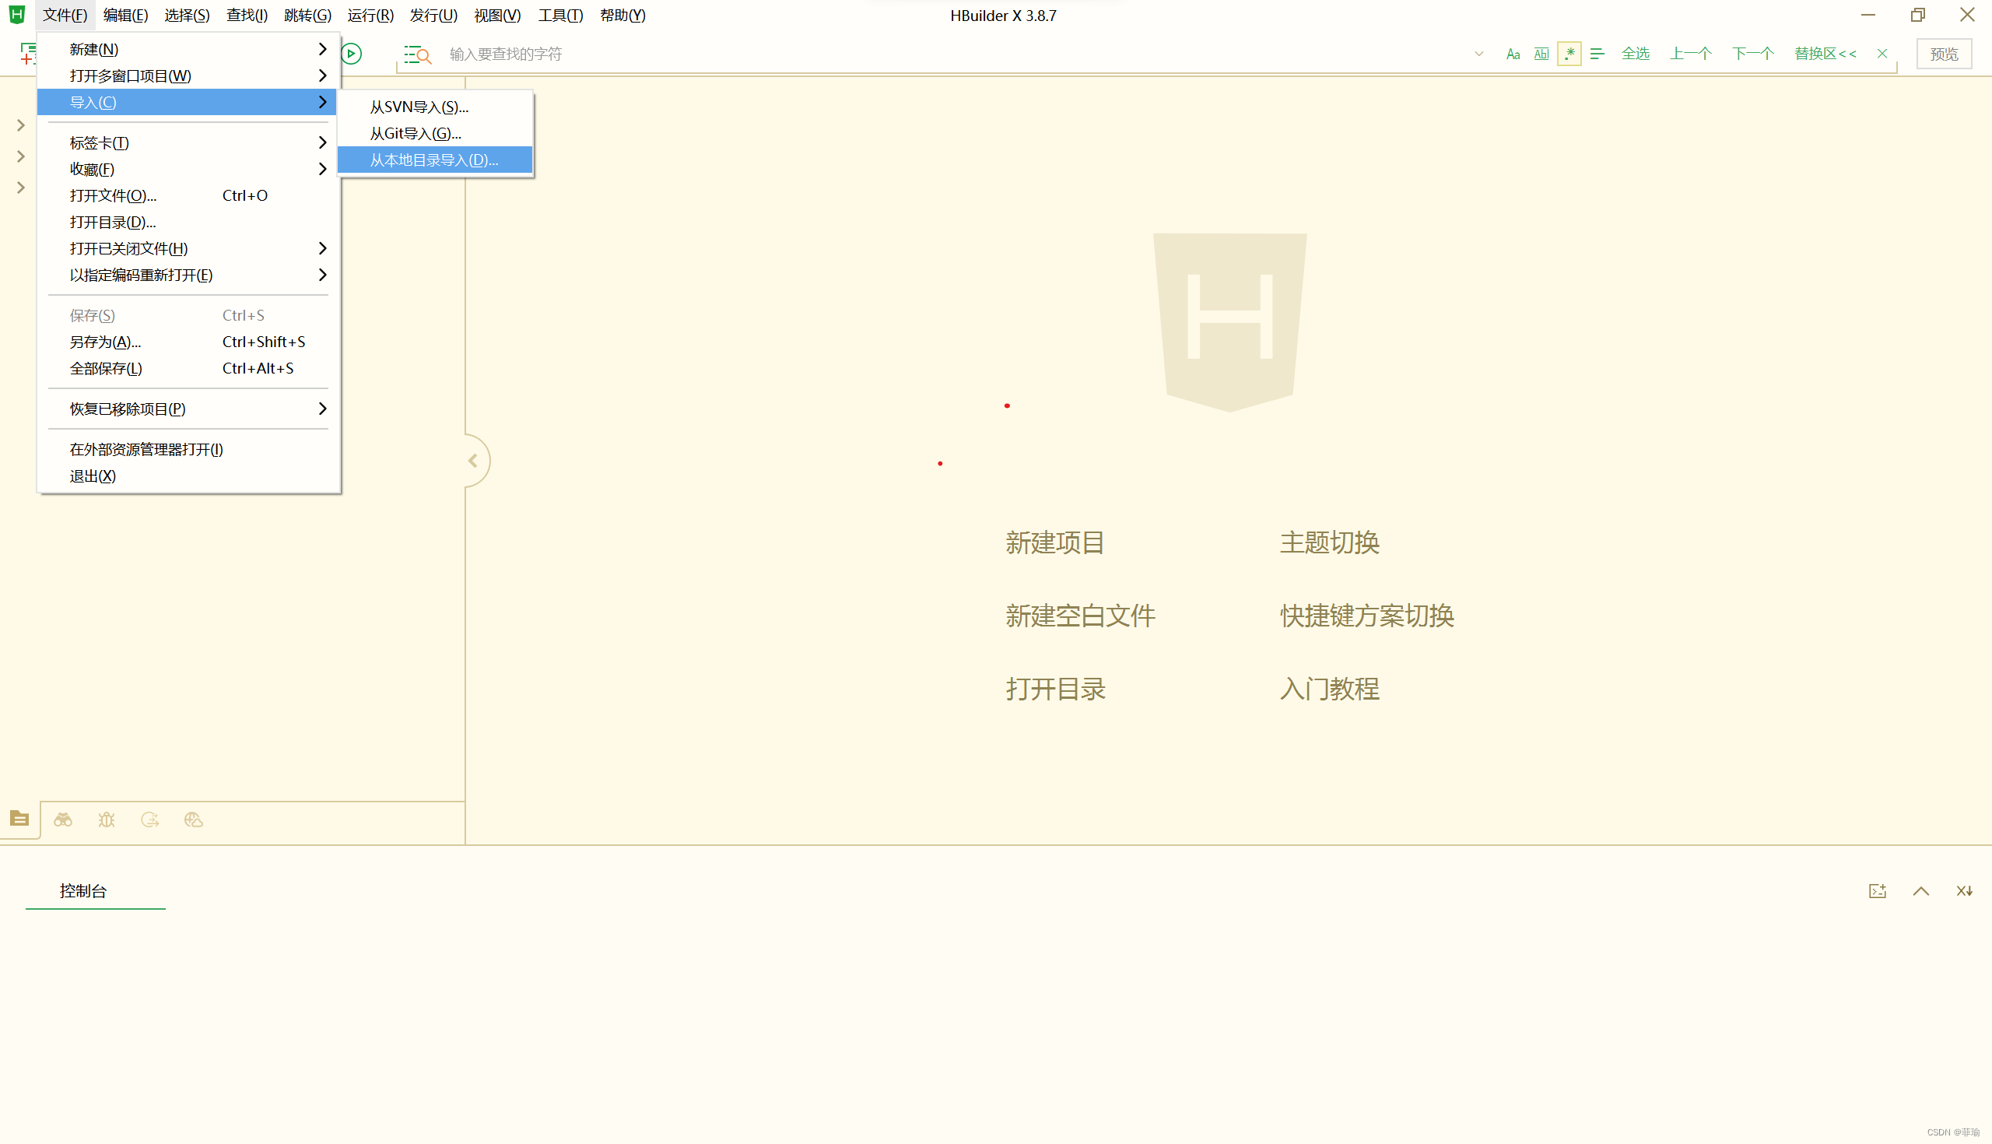Click 上一个 to find previous match
1992x1144 pixels.
point(1690,54)
